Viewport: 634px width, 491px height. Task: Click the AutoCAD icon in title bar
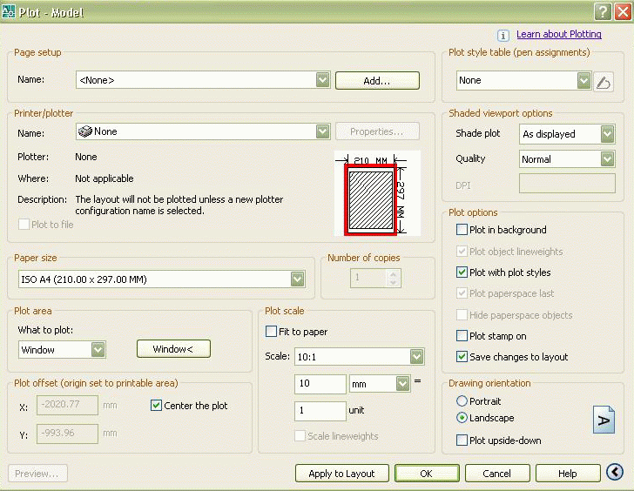pos(9,11)
